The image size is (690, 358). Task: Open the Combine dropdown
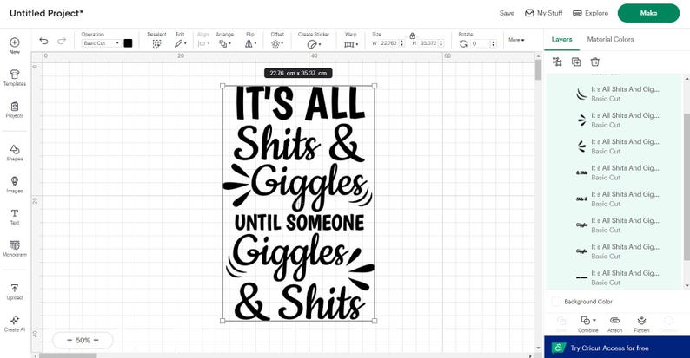pos(588,324)
